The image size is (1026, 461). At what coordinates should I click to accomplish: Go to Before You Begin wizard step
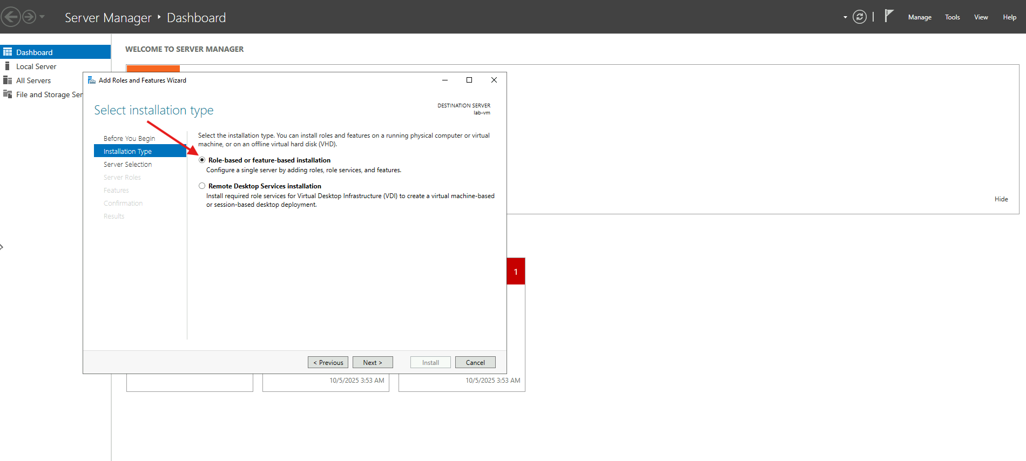(129, 138)
